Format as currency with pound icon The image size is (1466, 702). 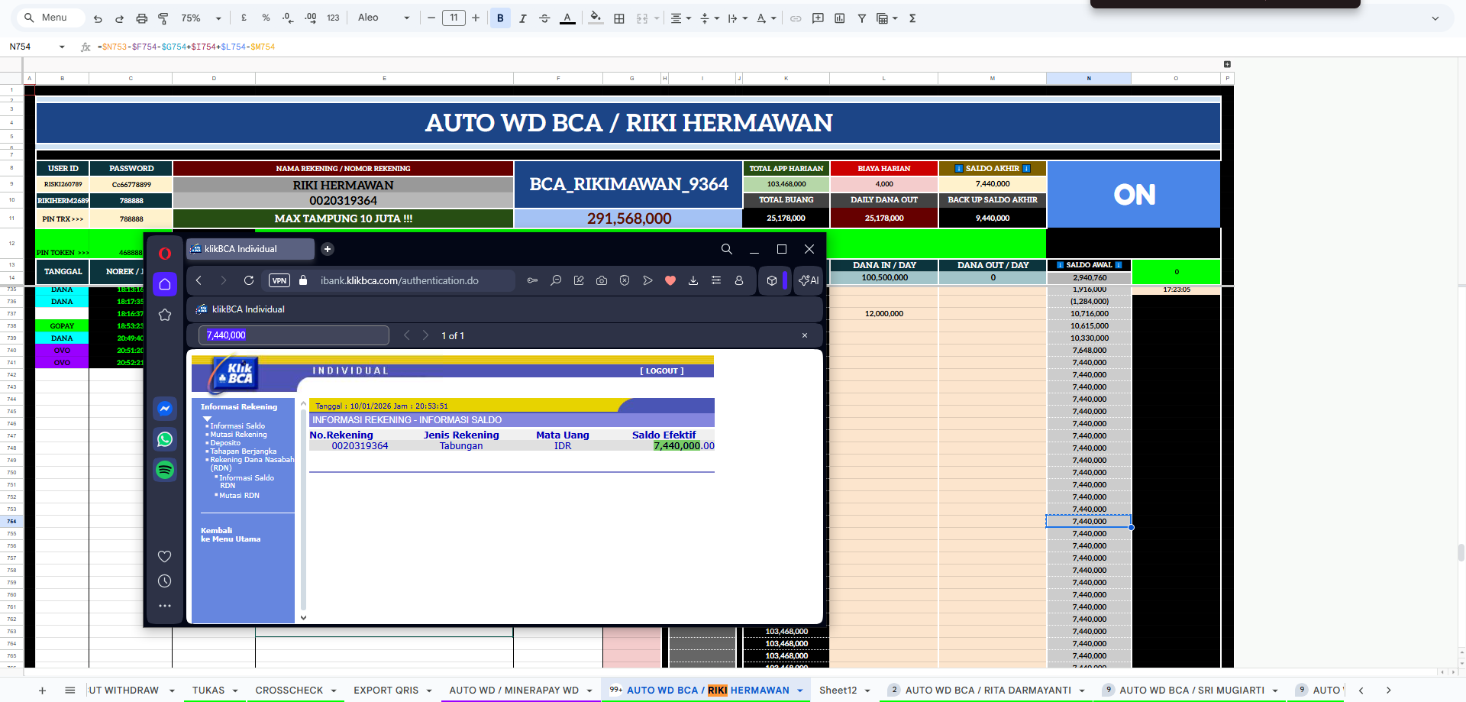click(x=244, y=18)
